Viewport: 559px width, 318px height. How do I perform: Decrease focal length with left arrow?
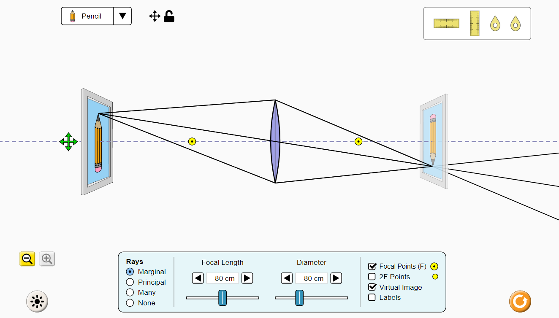coord(198,278)
